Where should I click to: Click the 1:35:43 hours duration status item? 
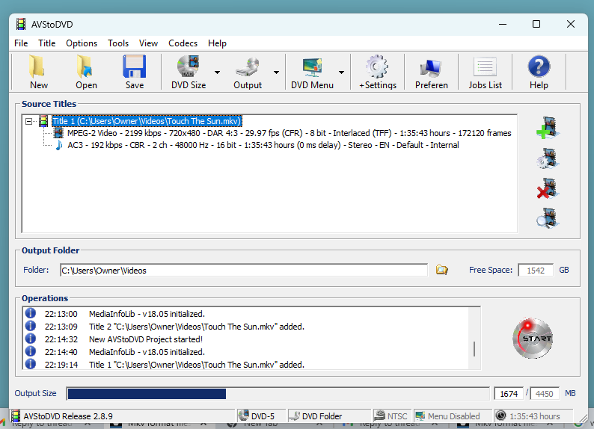pyautogui.click(x=533, y=416)
